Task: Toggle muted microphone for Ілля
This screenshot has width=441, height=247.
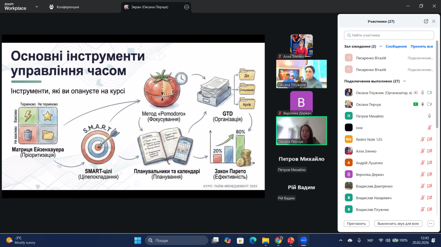Action: coord(429,128)
